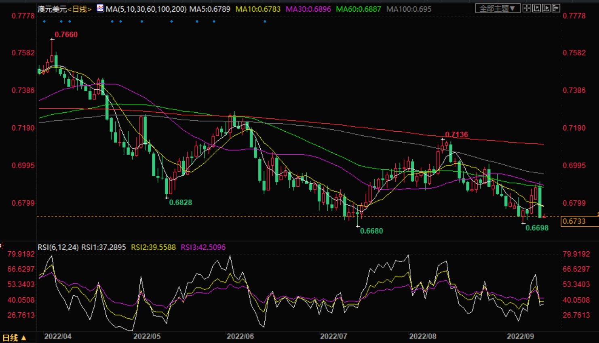Click the RSI(6,12,24) indicator label

click(58, 247)
